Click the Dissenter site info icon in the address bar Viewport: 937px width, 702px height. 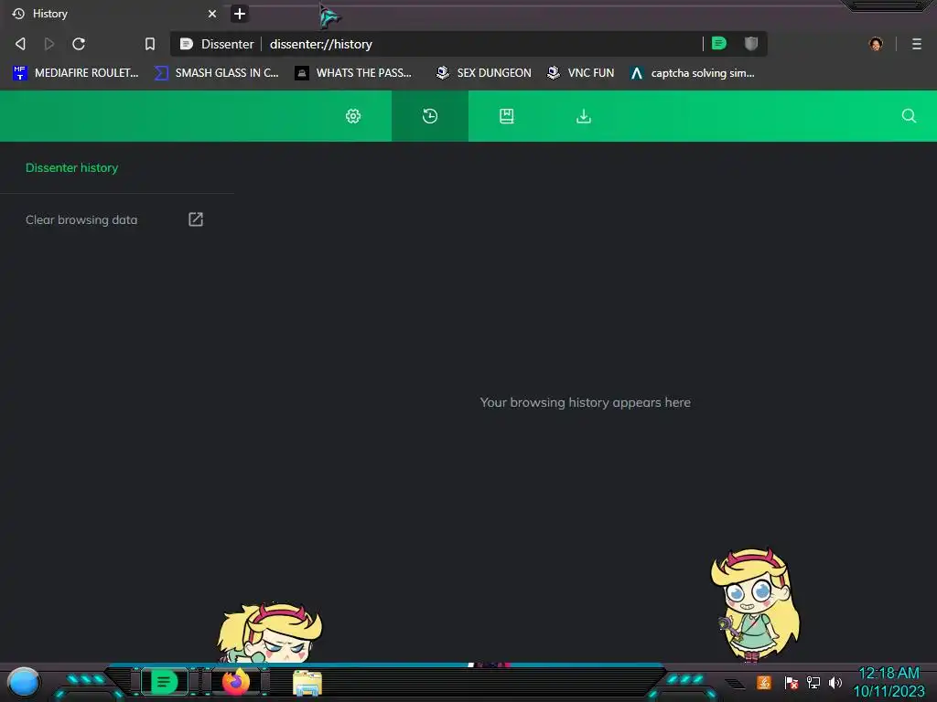(187, 44)
